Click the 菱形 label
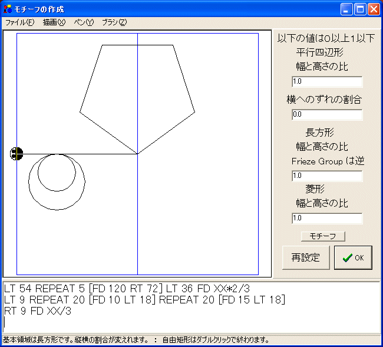This screenshot has height=347, width=383. tap(315, 189)
